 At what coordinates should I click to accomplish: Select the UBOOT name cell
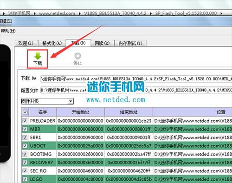click(x=43, y=146)
